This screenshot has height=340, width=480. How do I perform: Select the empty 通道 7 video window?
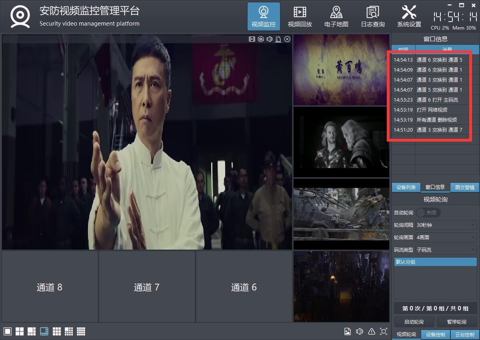click(146, 287)
